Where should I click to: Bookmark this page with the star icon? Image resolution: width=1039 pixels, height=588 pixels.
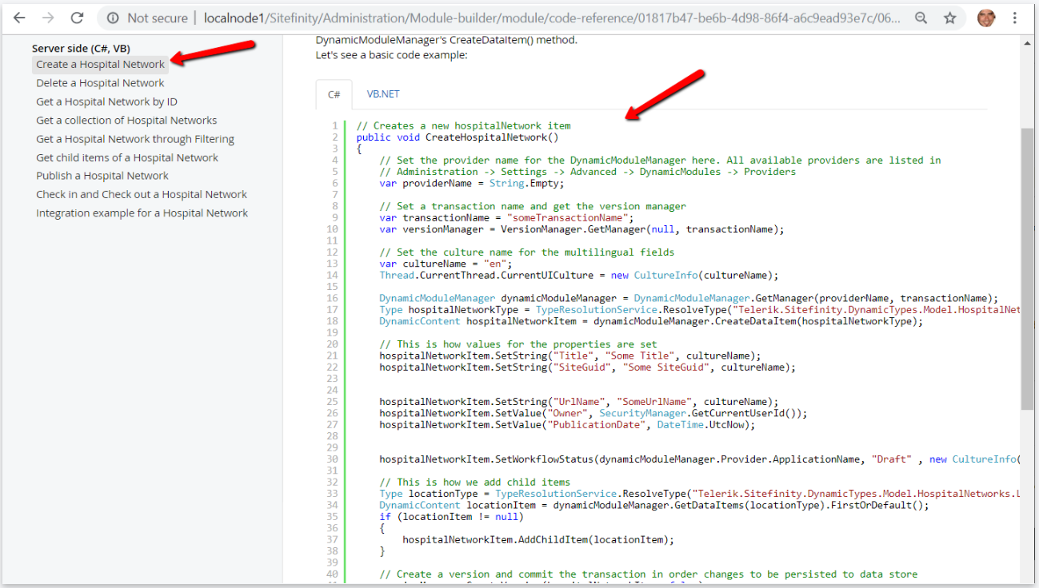[949, 18]
